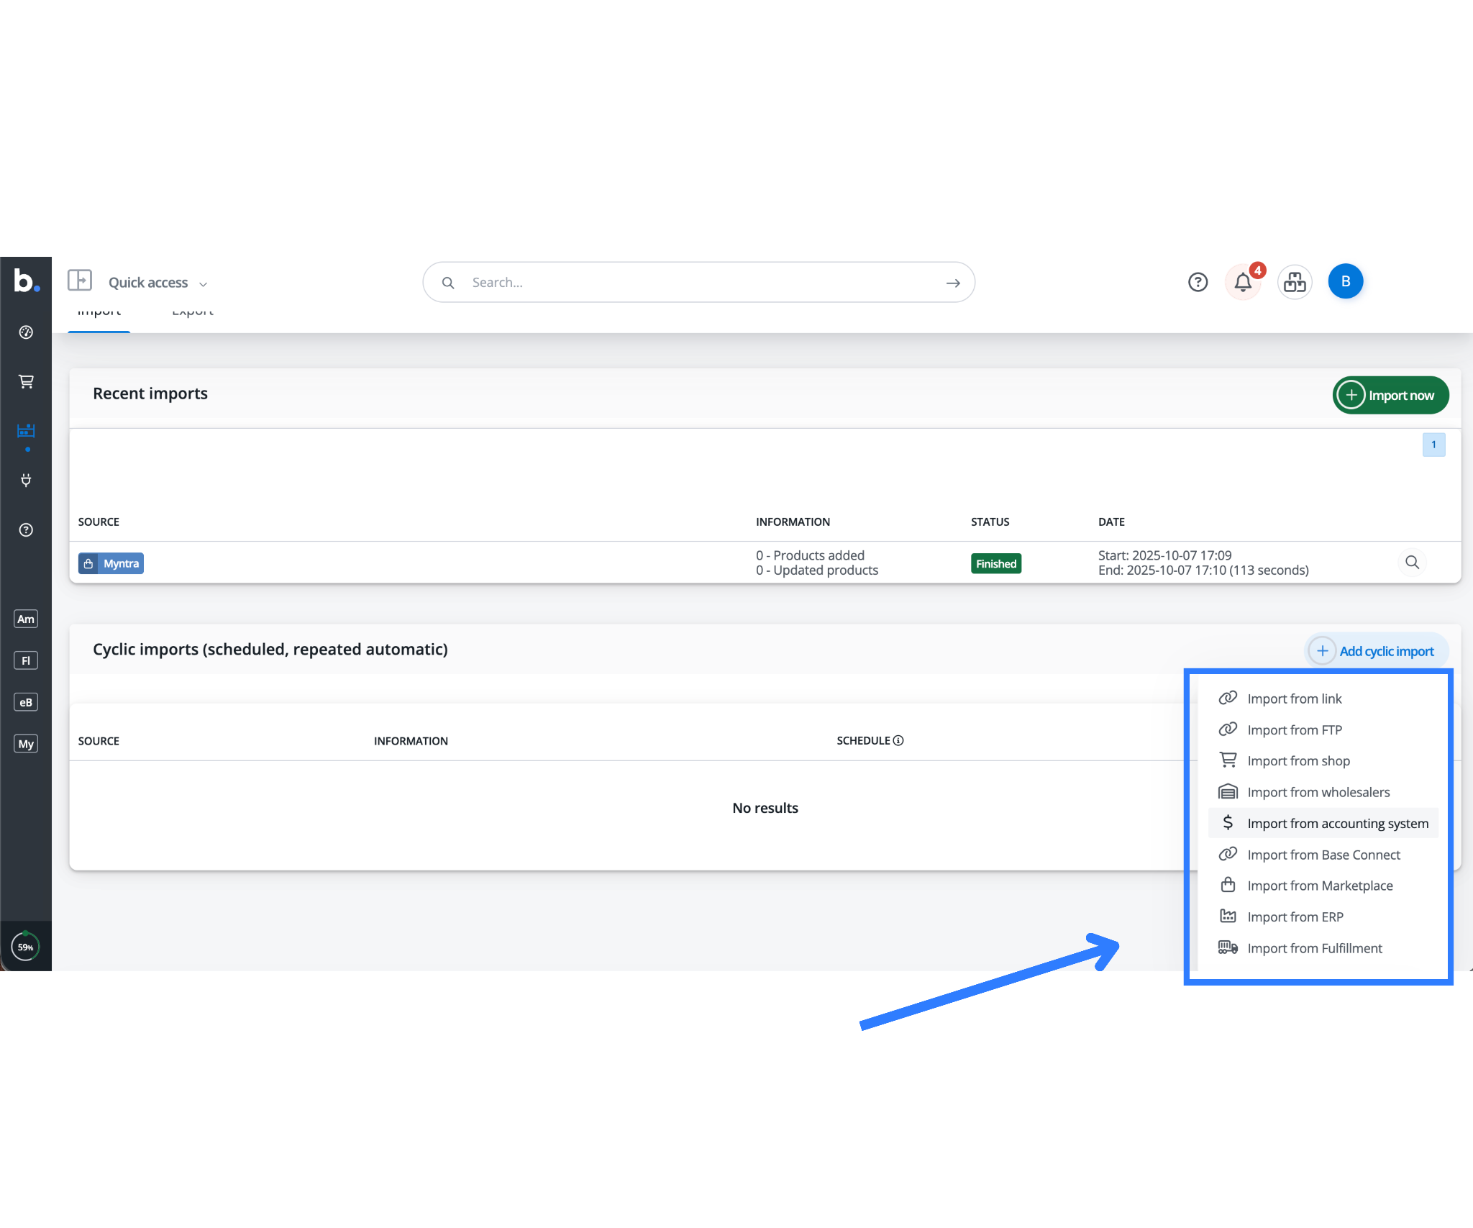
Task: Open notifications bell showing 4 alerts
Action: pos(1243,282)
